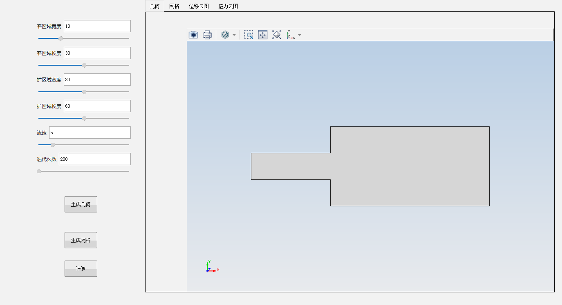Click the XYZ axis triad in viewport corner
The width and height of the screenshot is (562, 305).
coord(212,266)
